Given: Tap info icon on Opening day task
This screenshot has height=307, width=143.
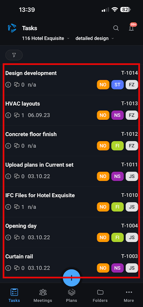Looking at the screenshot, I should point(8,238).
